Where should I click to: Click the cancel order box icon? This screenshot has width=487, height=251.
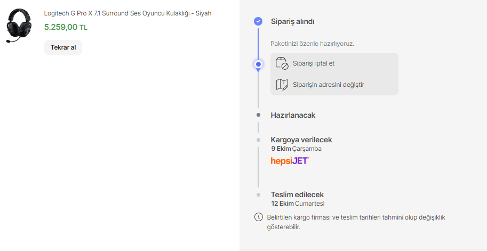coord(282,63)
